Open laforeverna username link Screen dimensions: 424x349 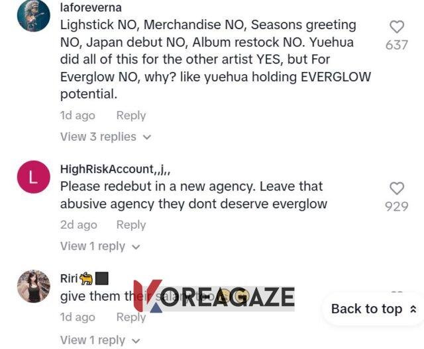(x=91, y=7)
